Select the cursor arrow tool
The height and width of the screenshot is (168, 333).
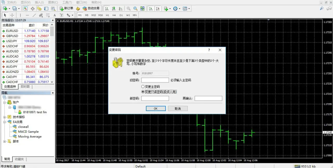pyautogui.click(x=5, y=15)
